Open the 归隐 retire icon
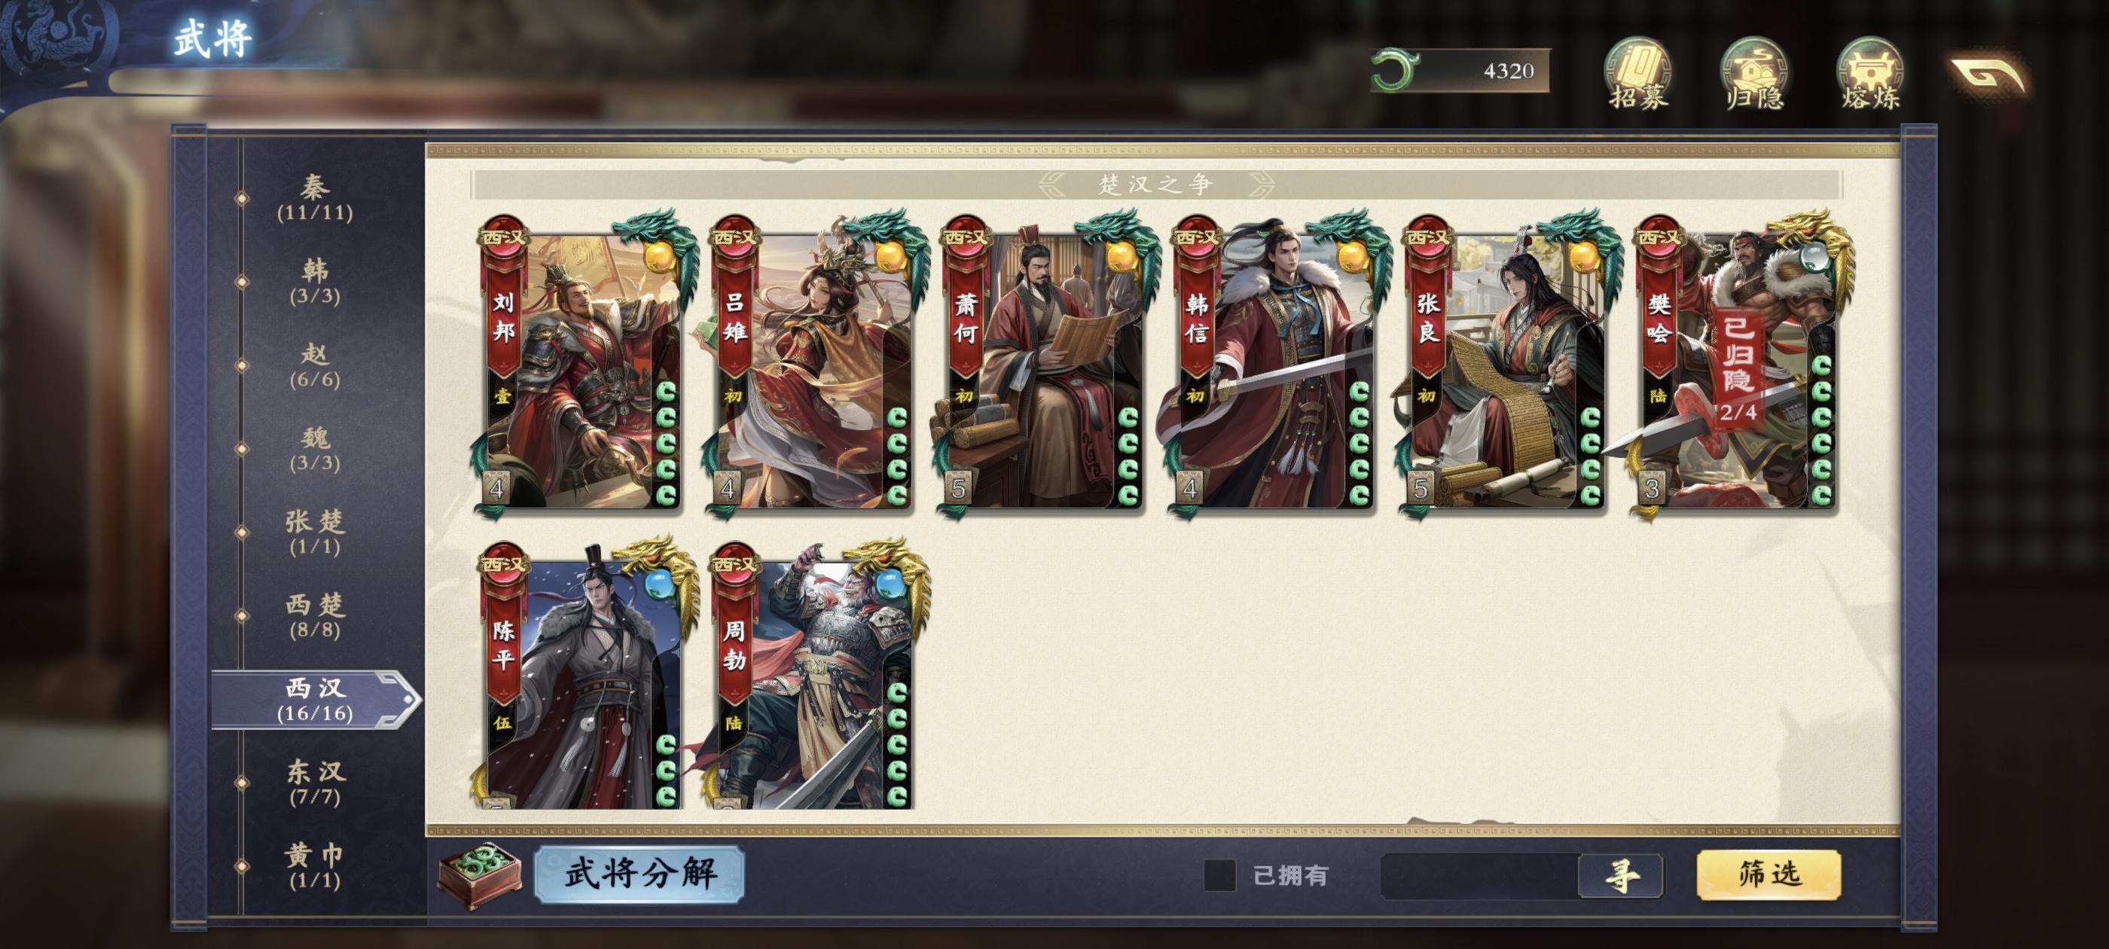The image size is (2109, 949). (1753, 74)
